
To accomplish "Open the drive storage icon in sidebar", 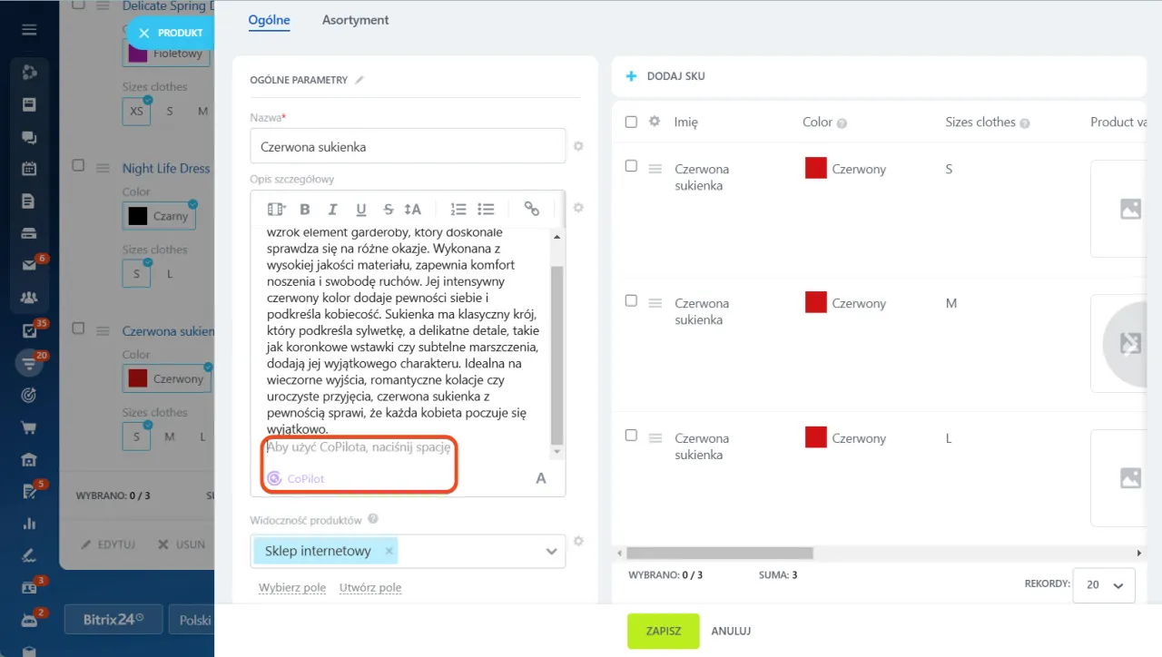I will 29,233.
